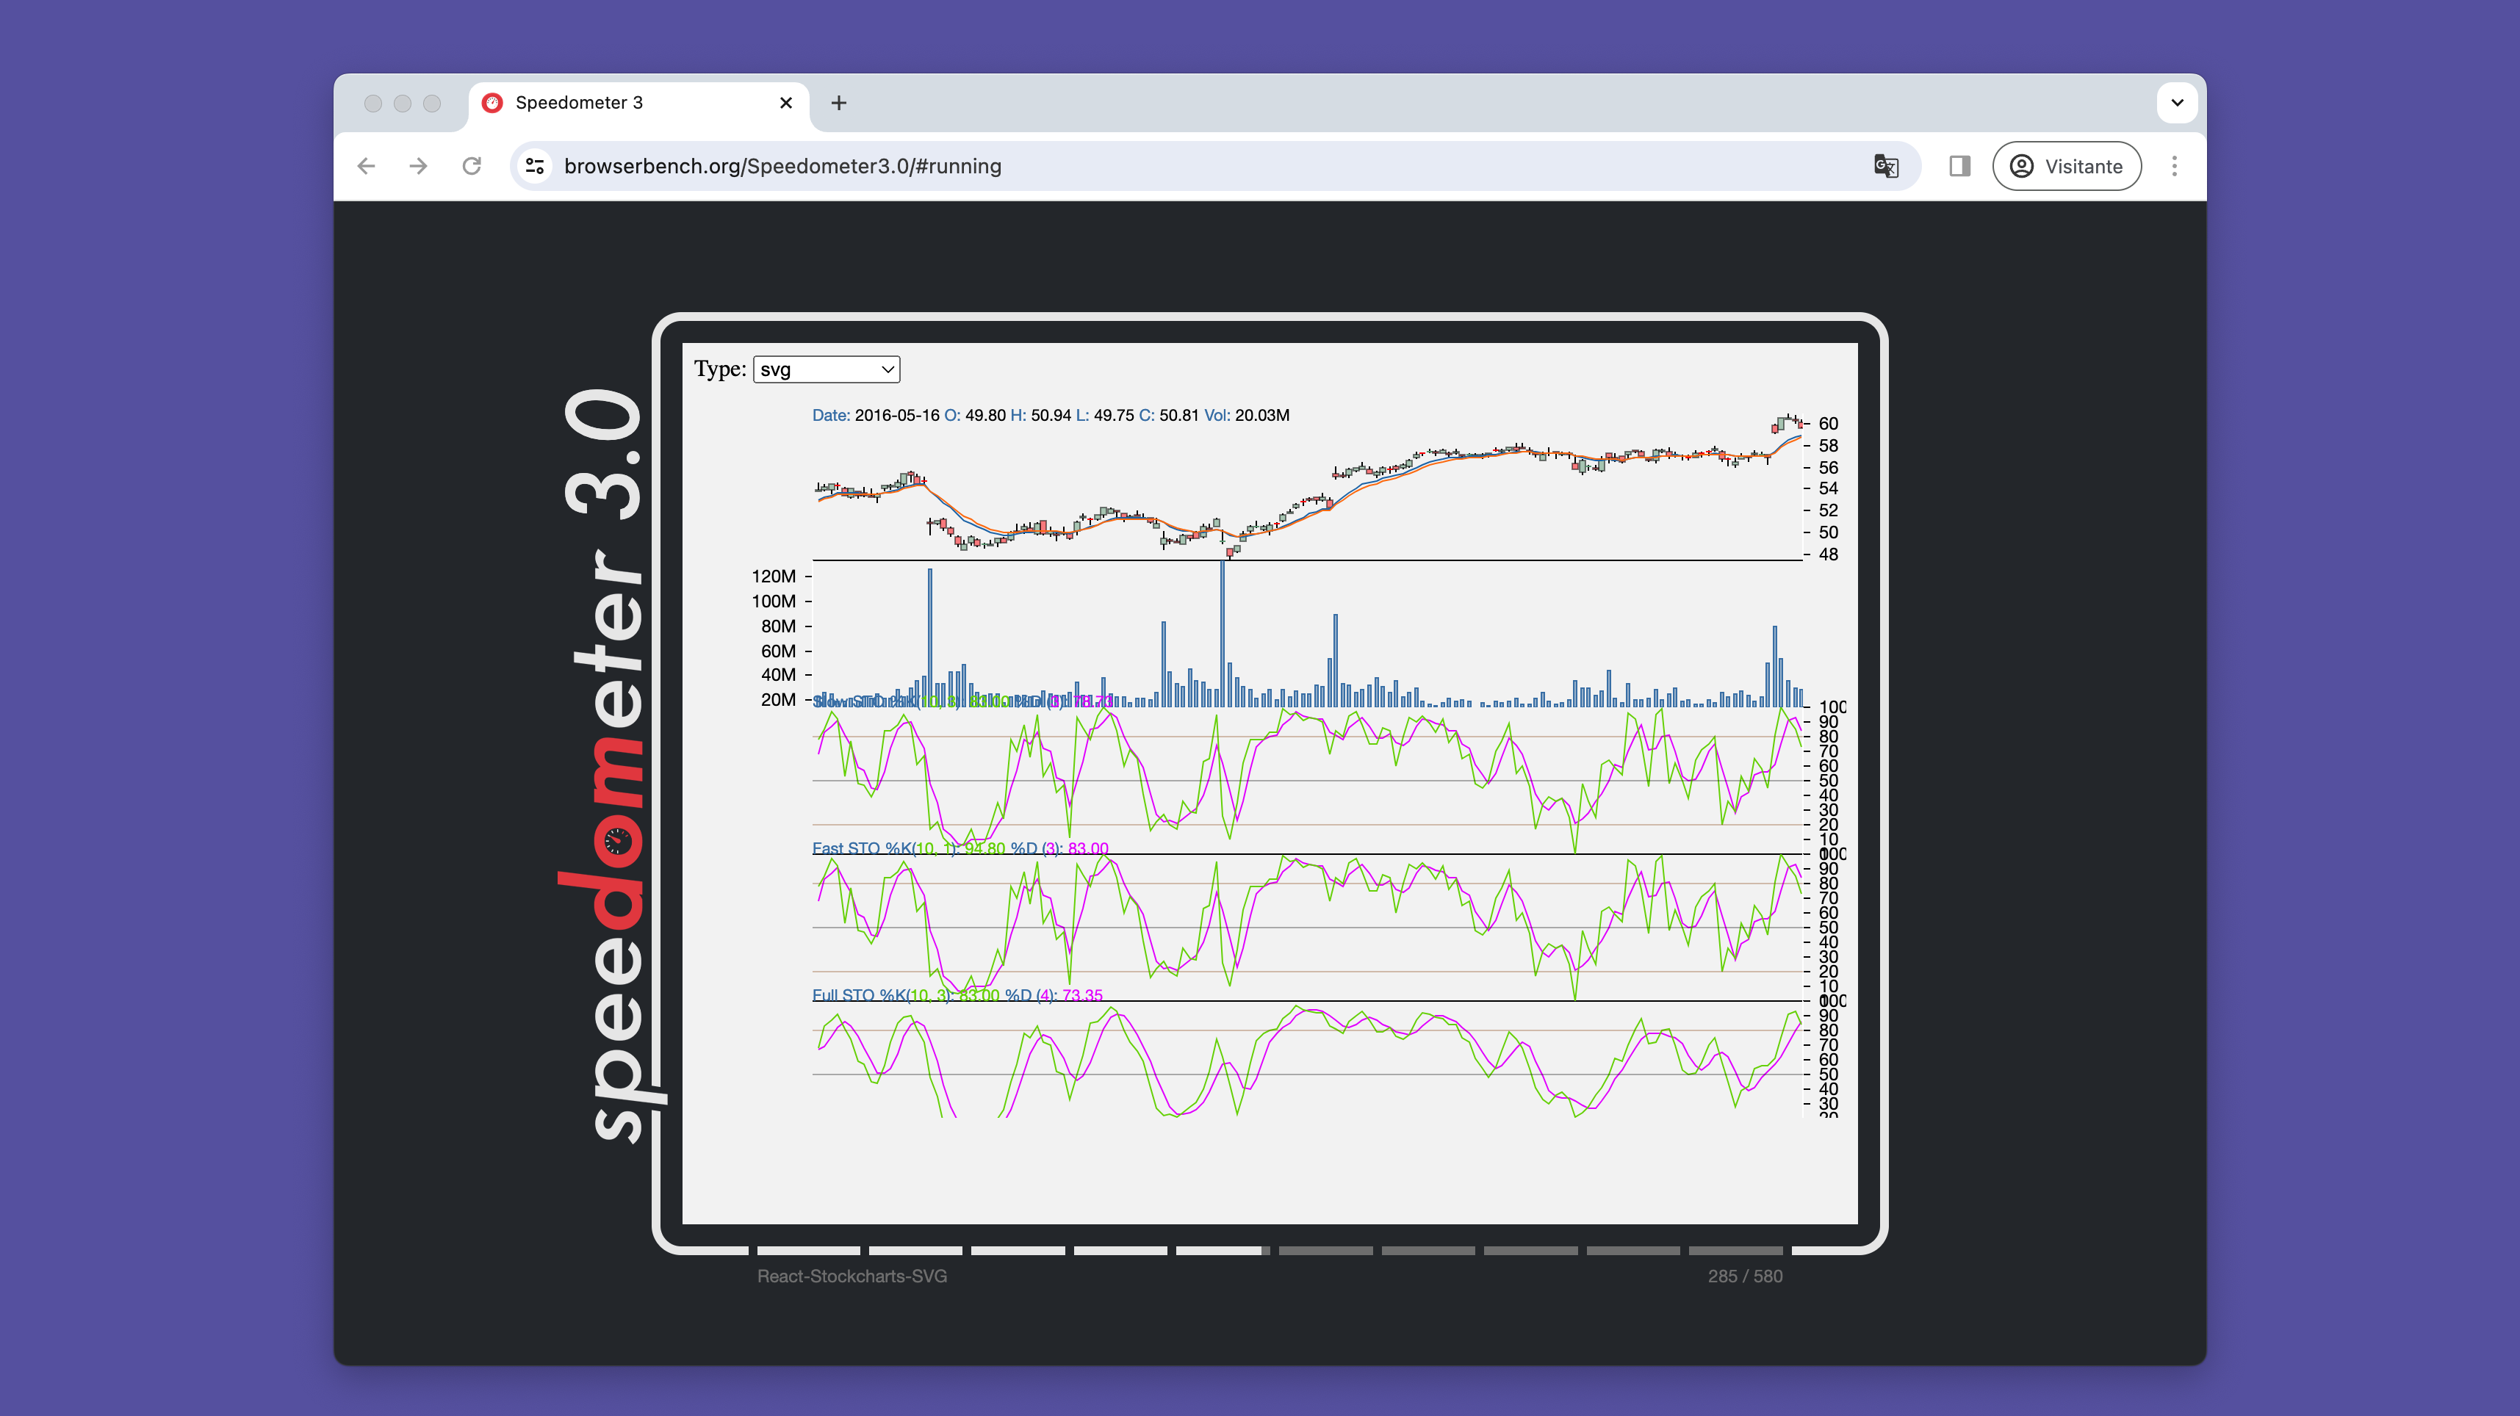Viewport: 2520px width, 1416px height.
Task: Open the Type svg dropdown
Action: [826, 369]
